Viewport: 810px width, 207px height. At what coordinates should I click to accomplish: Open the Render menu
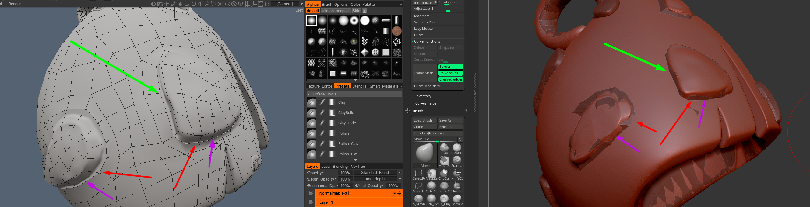[15, 4]
